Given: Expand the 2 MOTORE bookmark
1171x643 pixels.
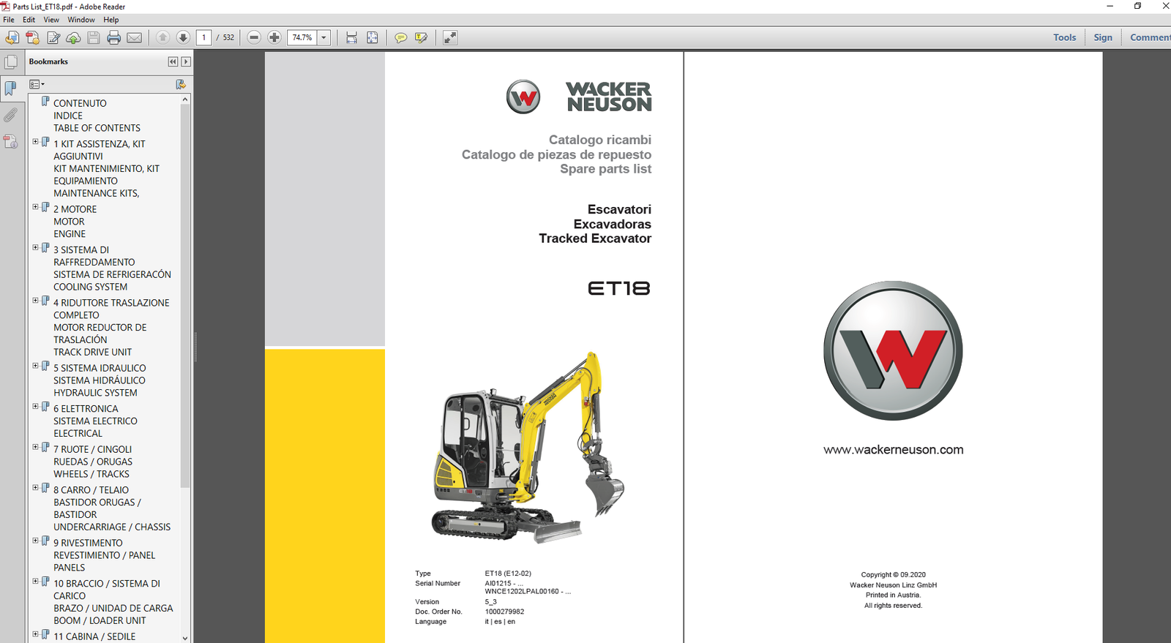Looking at the screenshot, I should 35,207.
